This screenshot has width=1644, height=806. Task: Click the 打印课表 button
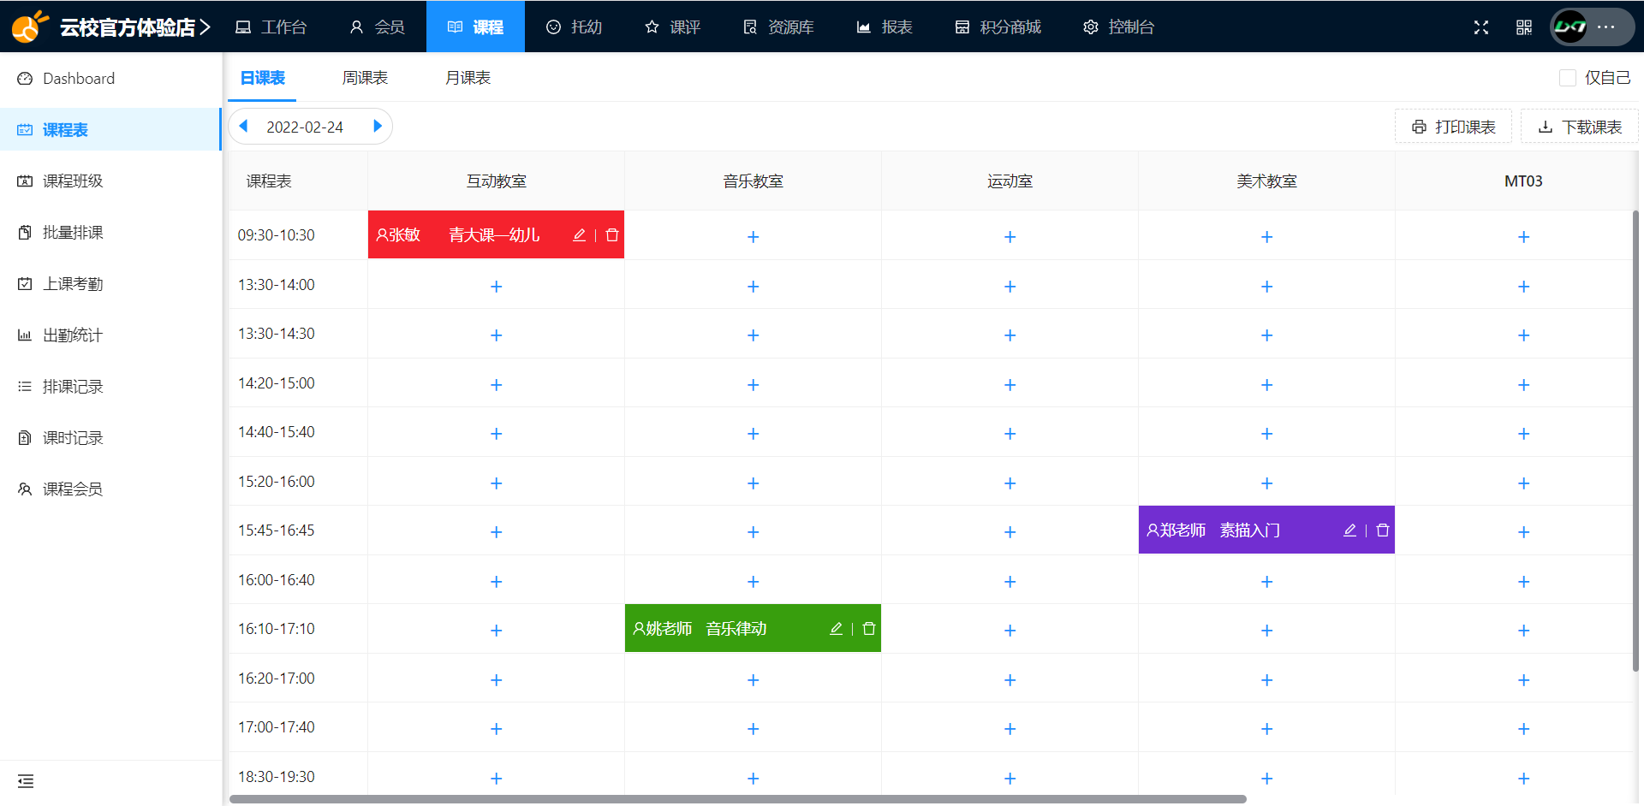[1453, 127]
